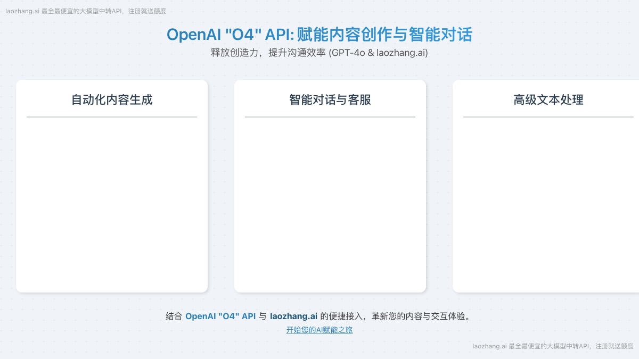Click the bold OpenAI "O4" API text in the footer sentence
The width and height of the screenshot is (639, 359).
(220, 316)
